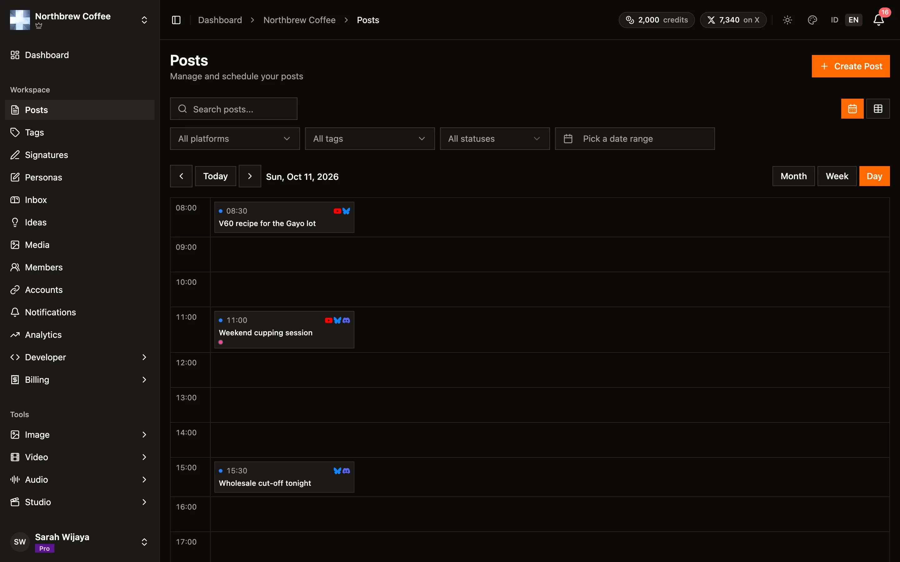Switch language to ID
900x562 pixels.
835,20
